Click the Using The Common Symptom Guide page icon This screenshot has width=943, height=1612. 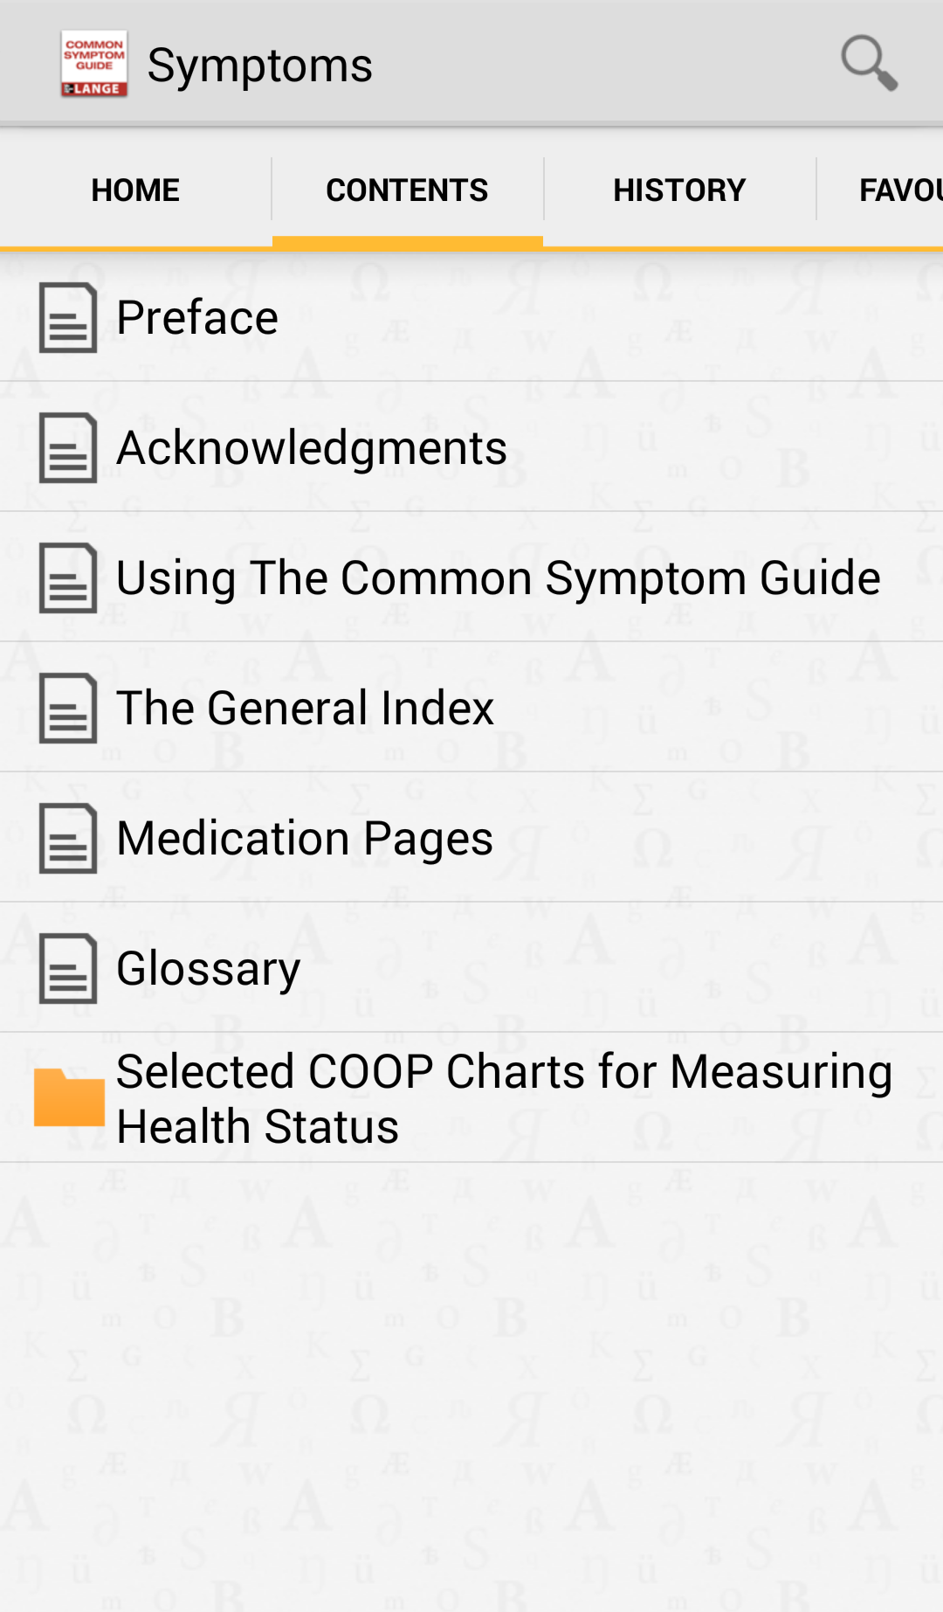pyautogui.click(x=68, y=578)
